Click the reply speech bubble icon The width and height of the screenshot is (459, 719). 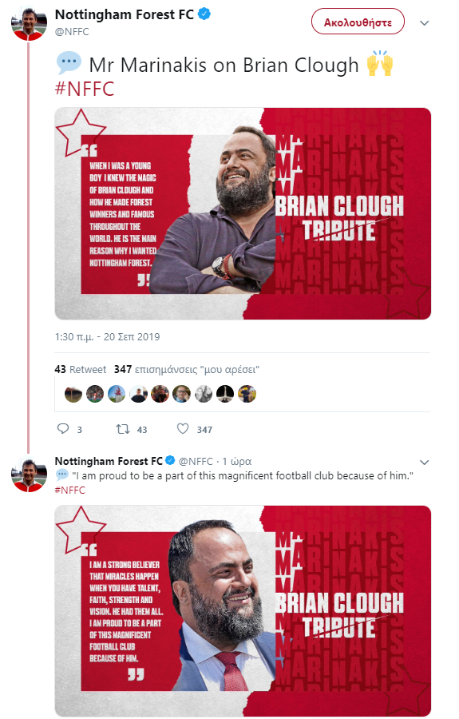pyautogui.click(x=63, y=429)
